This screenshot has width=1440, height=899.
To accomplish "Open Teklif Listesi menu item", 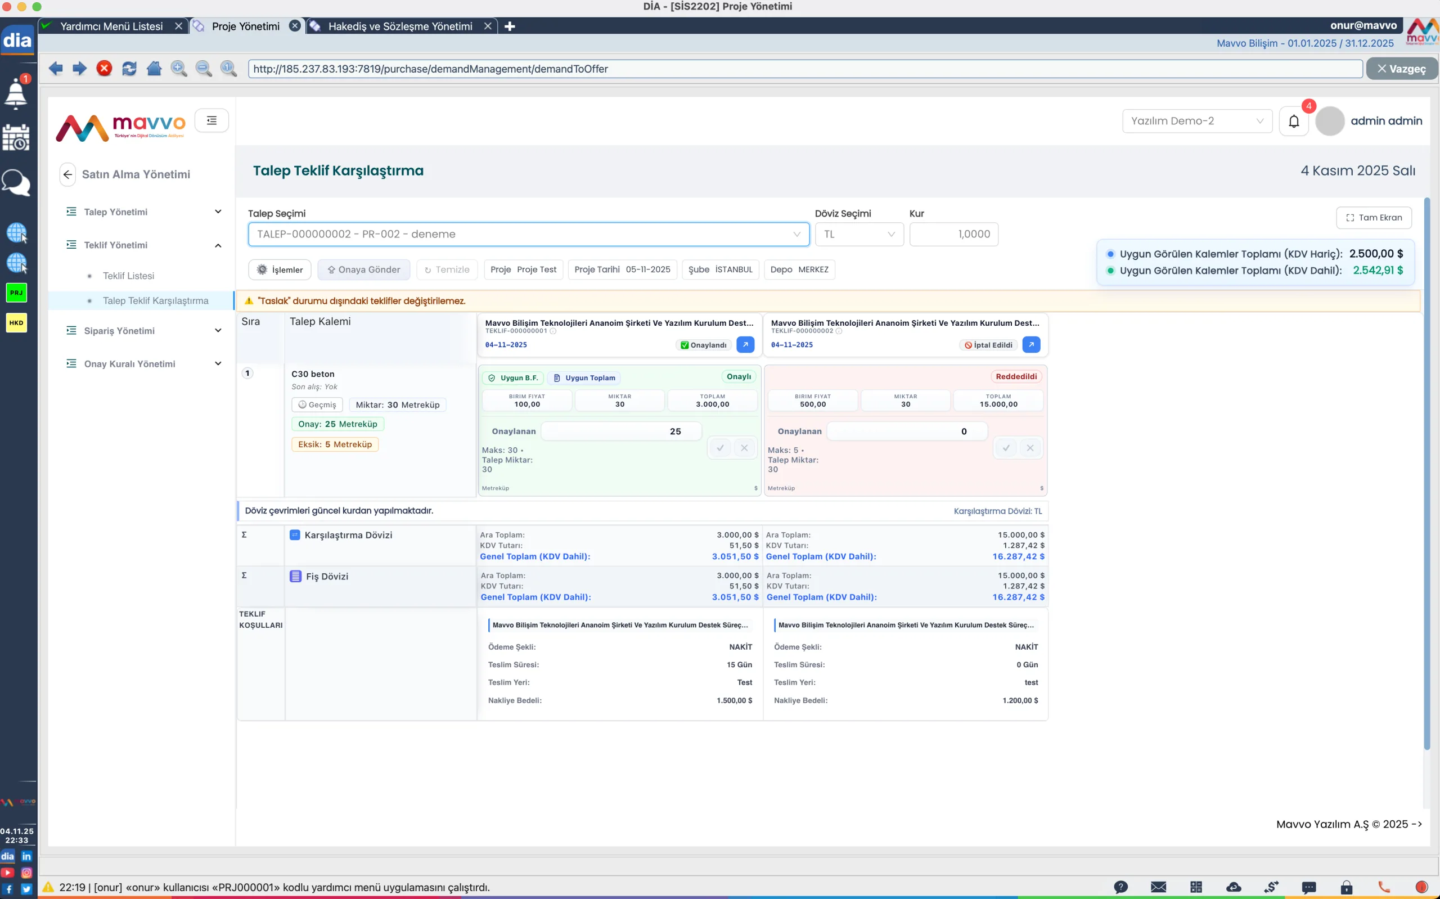I will [x=128, y=276].
